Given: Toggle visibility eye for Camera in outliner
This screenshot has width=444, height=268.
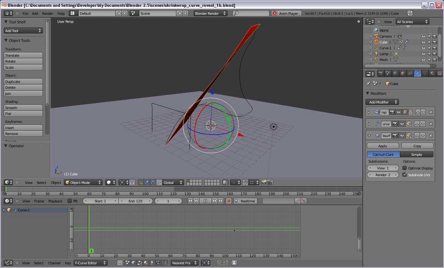Looking at the screenshot, I should 423,36.
